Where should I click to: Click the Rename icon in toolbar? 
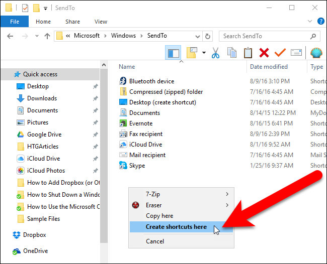point(296,52)
